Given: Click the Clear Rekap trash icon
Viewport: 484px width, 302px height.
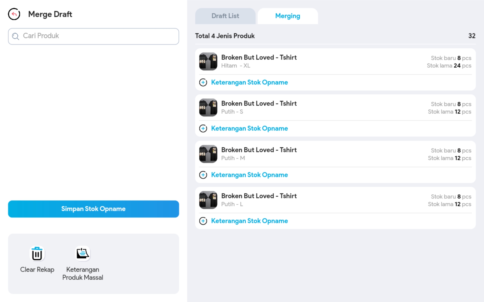Looking at the screenshot, I should (x=37, y=254).
